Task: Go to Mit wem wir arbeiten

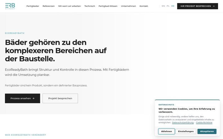Action: tap(69, 6)
